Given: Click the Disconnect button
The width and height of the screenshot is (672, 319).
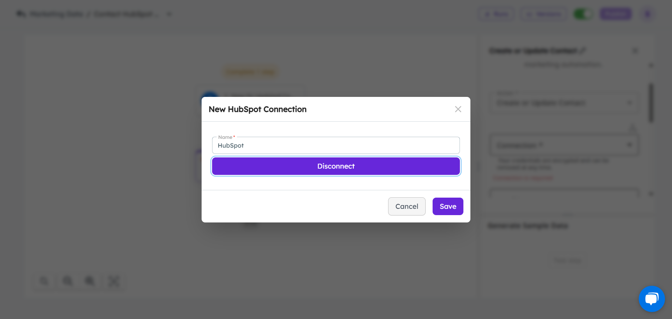Looking at the screenshot, I should click(x=336, y=166).
